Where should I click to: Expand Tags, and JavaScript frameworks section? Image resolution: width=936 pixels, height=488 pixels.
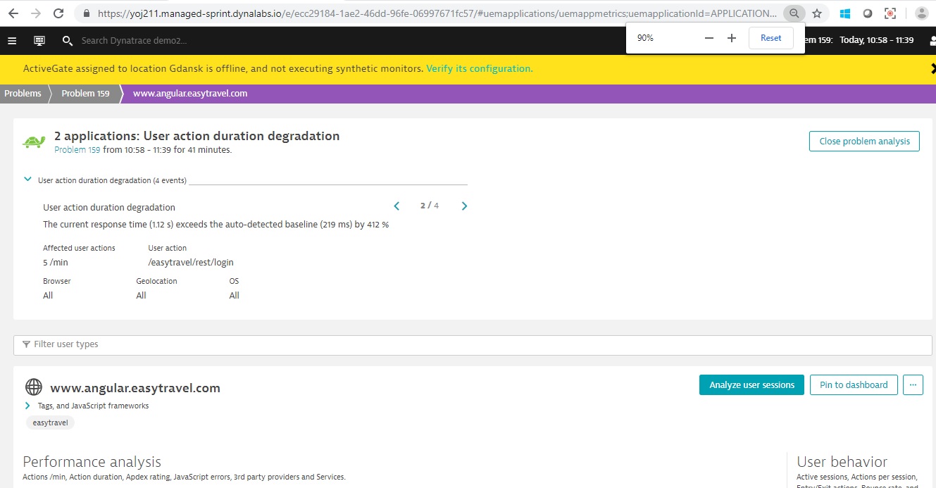coord(27,406)
